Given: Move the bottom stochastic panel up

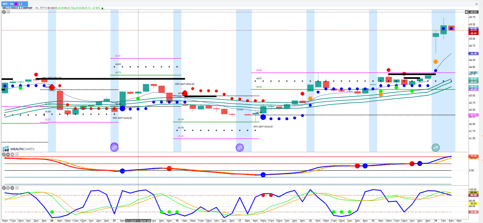Looking at the screenshot, I should coord(12,188).
